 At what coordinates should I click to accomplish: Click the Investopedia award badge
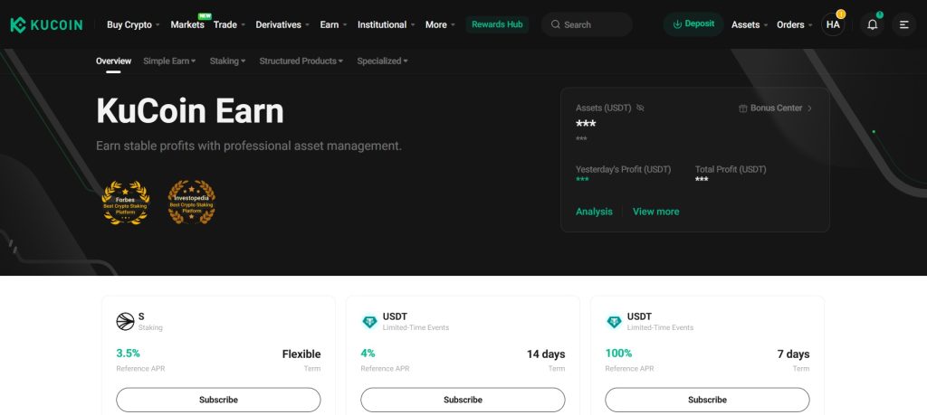(x=192, y=203)
